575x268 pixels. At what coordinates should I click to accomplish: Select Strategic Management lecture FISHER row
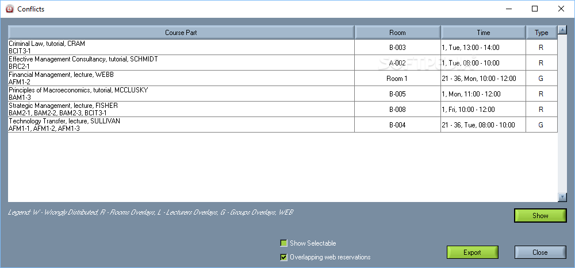point(283,109)
